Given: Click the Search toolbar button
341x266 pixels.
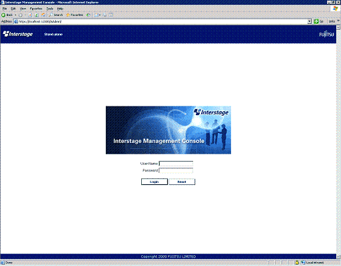Looking at the screenshot, I should click(x=56, y=15).
